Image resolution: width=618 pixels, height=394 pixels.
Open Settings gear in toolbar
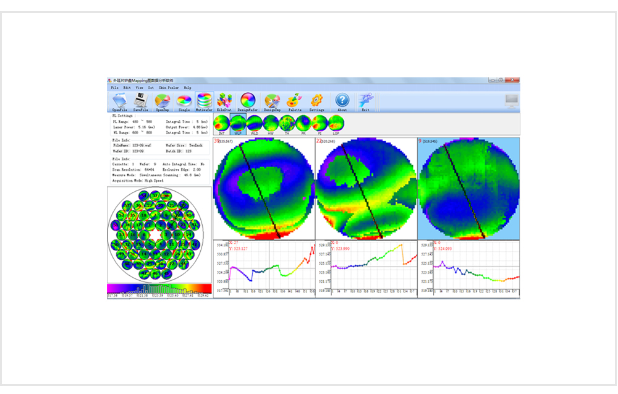pos(317,101)
